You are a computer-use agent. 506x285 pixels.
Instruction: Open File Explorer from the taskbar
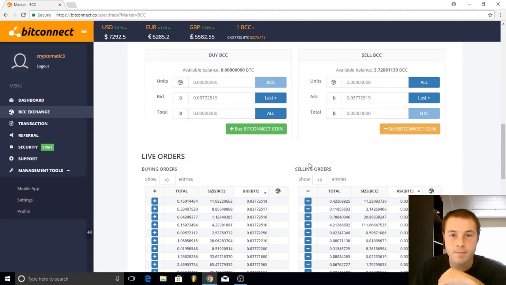tap(163, 279)
